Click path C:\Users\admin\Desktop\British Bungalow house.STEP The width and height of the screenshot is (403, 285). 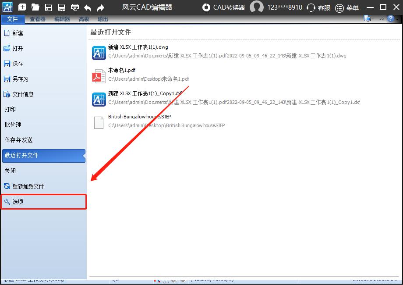[166, 125]
